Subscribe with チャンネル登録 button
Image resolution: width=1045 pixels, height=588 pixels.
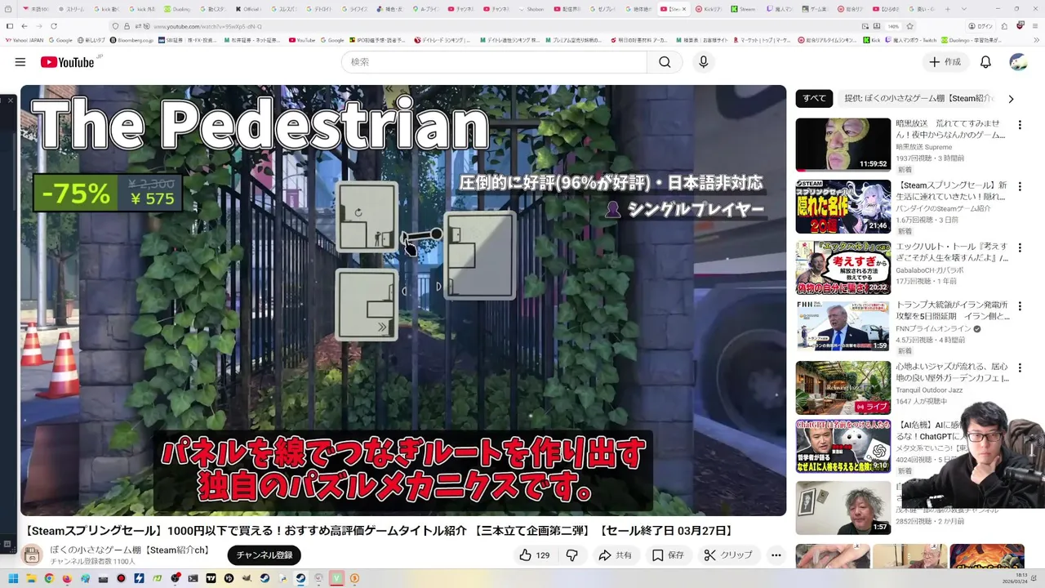(264, 555)
